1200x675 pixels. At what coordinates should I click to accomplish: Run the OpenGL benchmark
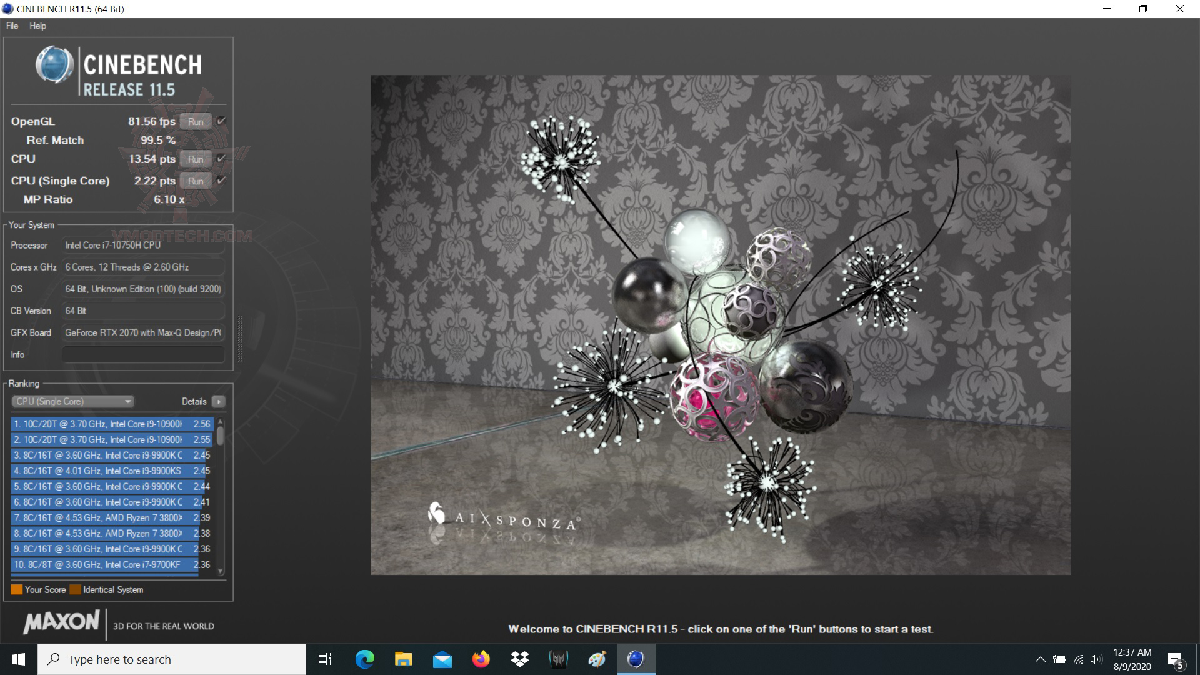(x=196, y=122)
